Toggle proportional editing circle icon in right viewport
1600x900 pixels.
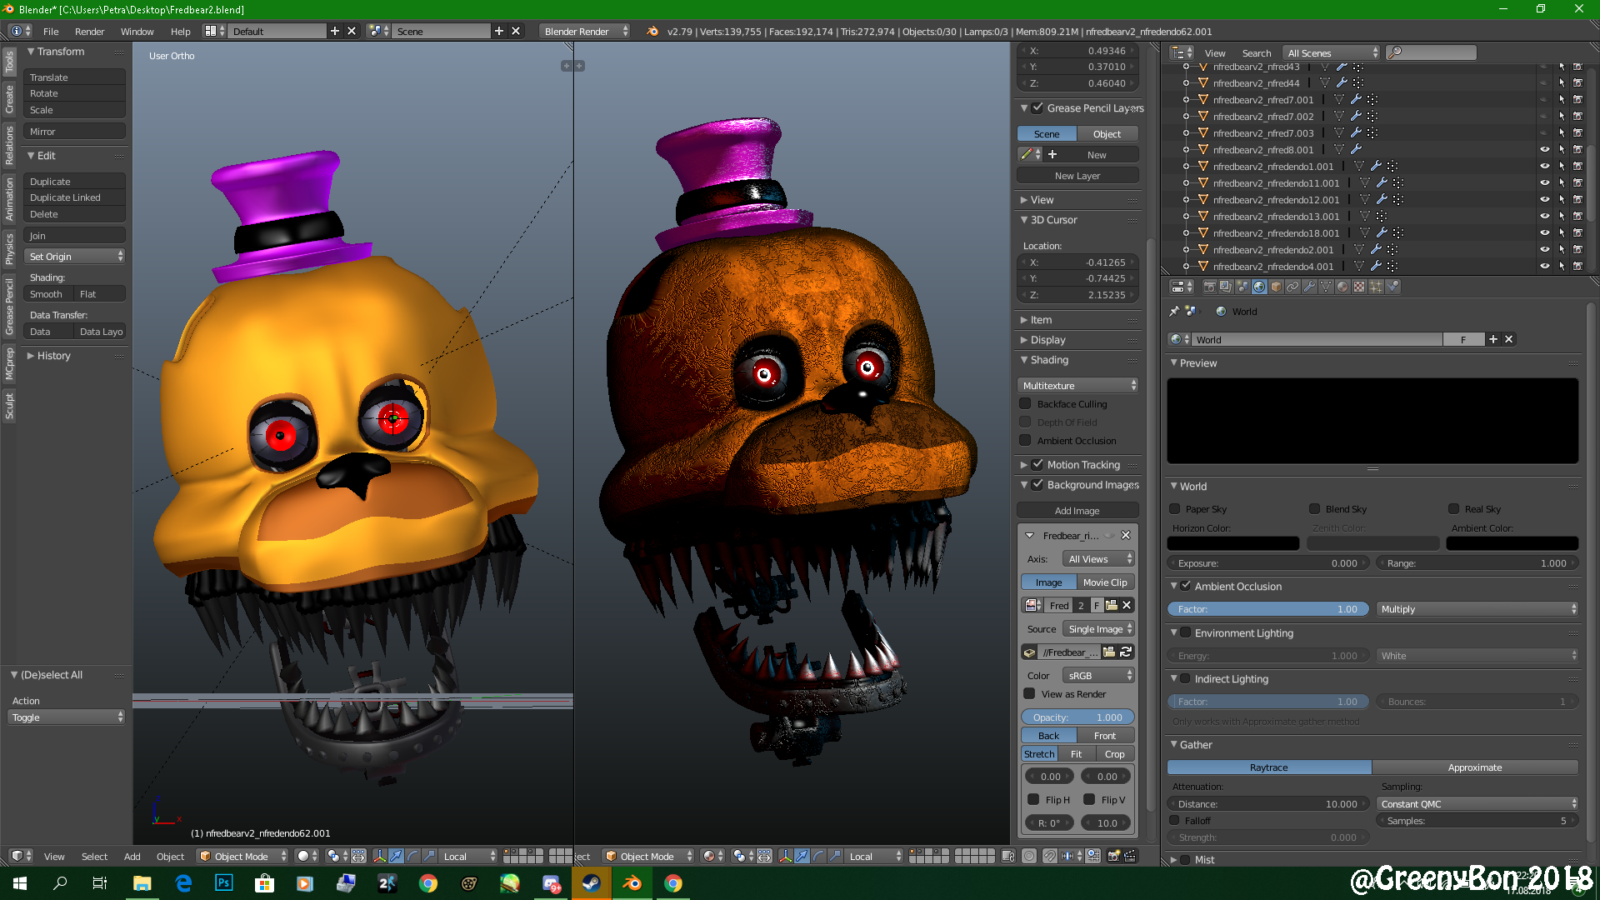click(1029, 856)
